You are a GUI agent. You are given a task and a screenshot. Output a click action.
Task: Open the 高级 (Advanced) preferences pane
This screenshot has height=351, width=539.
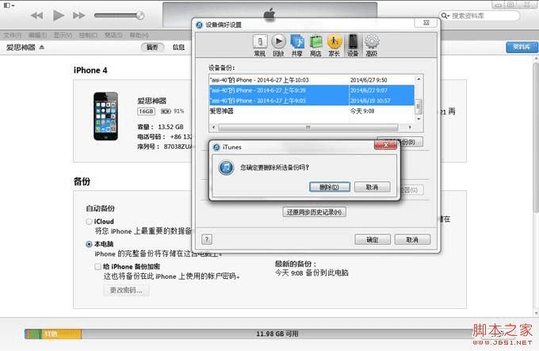(x=372, y=45)
